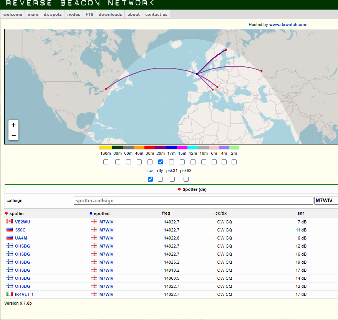
Task: Click the snr column header
Action: pyautogui.click(x=301, y=213)
